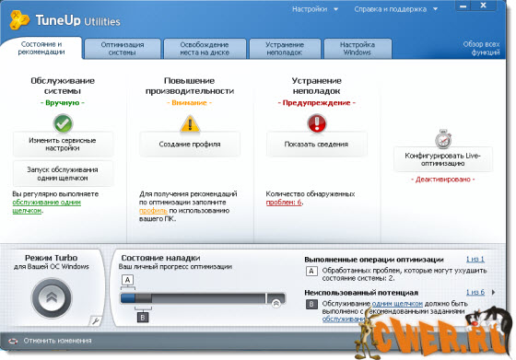Image resolution: width=516 pixels, height=360 pixels.
Task: Click the green checkmark maintenance status icon
Action: (63, 123)
